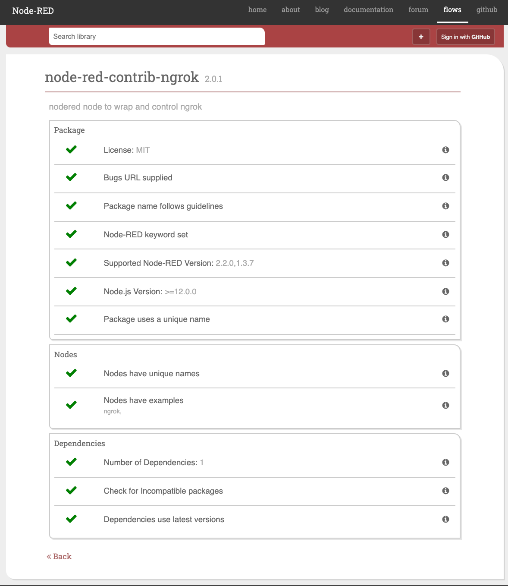The width and height of the screenshot is (508, 586).
Task: Click the Dependencies section heading
Action: (80, 444)
